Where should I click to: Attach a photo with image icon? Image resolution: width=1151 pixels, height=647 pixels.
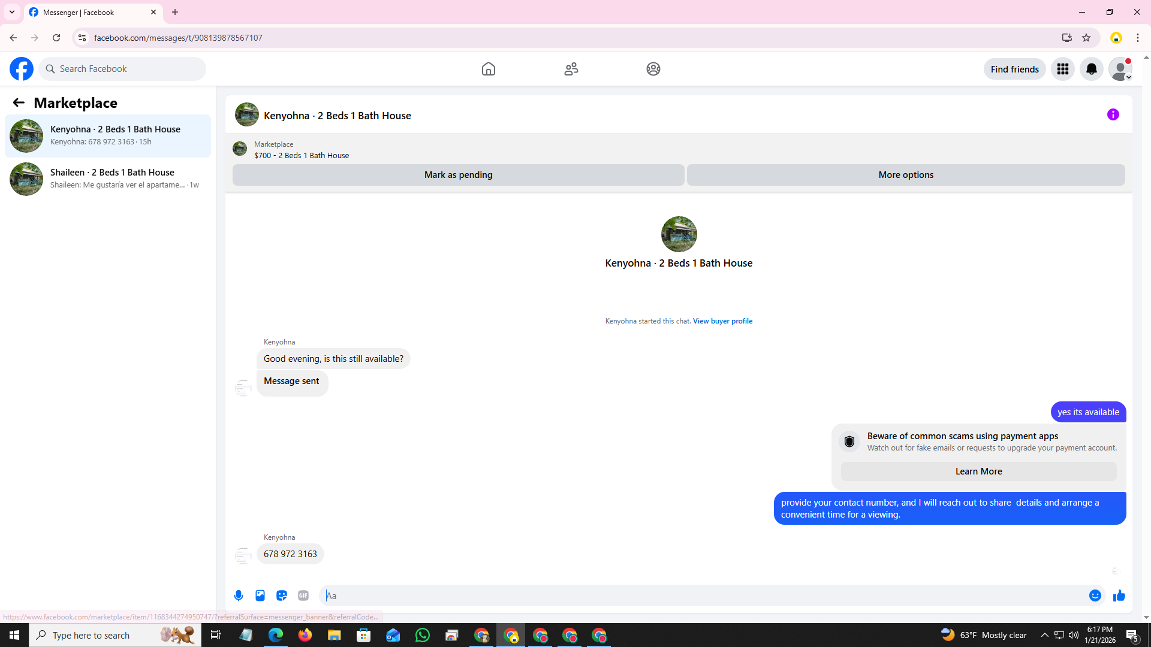[x=260, y=595]
